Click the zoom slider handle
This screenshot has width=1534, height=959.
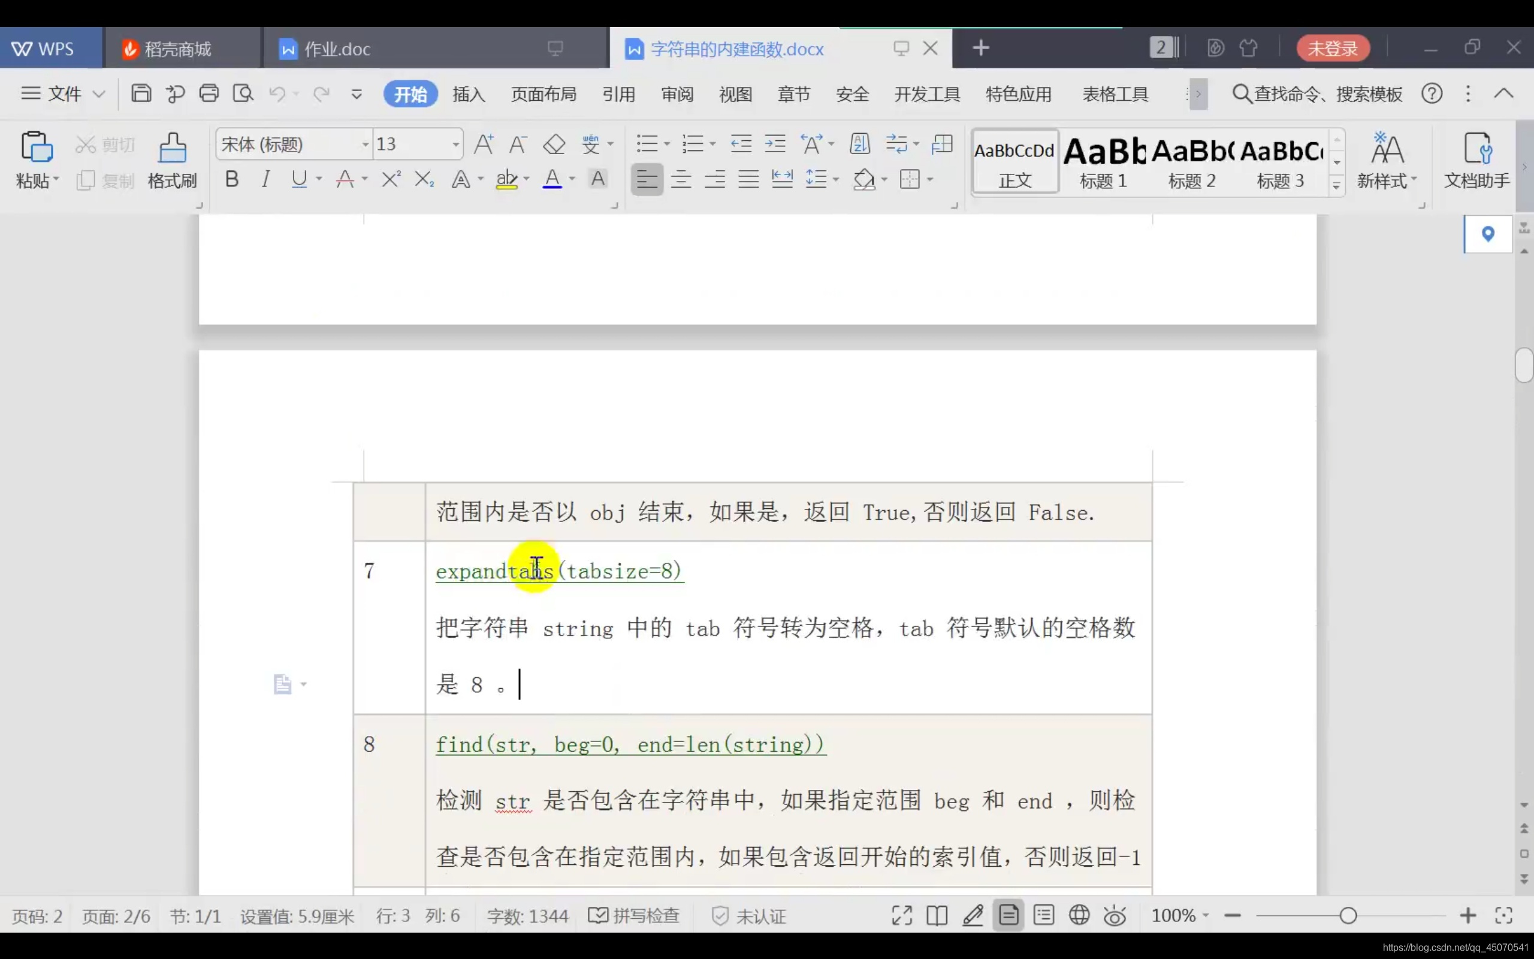(1348, 916)
